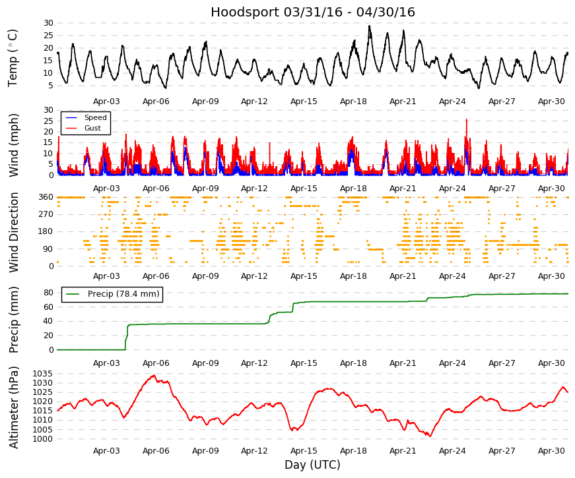Click the 360 tick on Wind Direction axis
Viewport: 575px width, 478px height.
pos(46,197)
